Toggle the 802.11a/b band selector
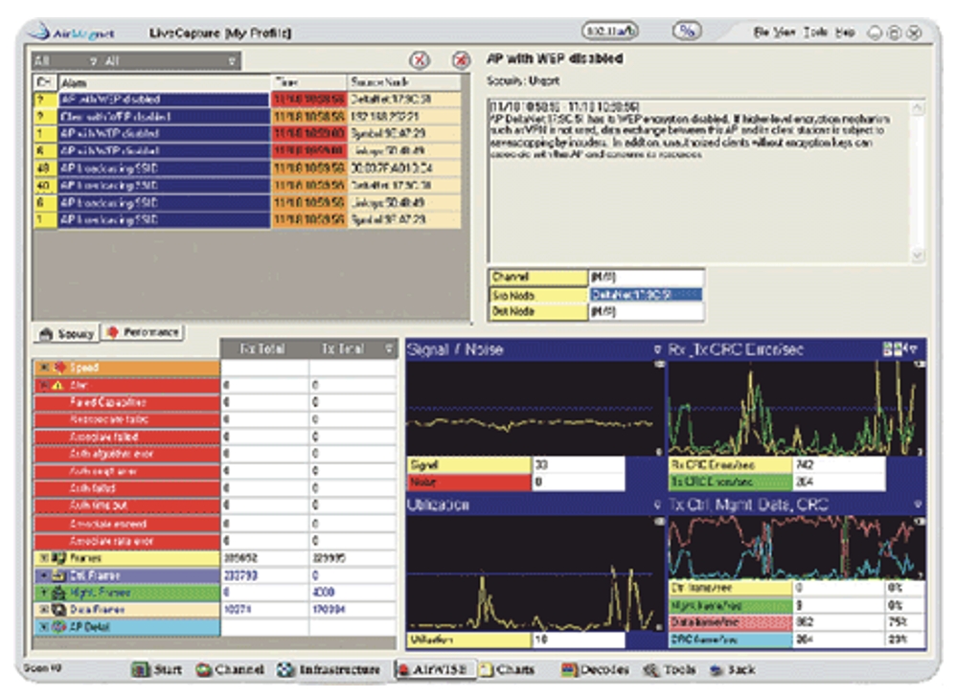The image size is (956, 697). 609,31
